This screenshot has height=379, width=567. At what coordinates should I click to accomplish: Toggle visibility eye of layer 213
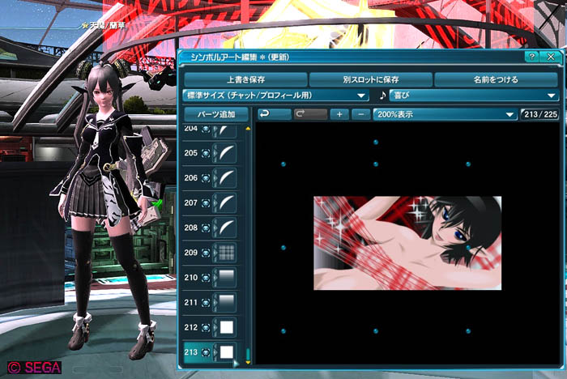[206, 352]
